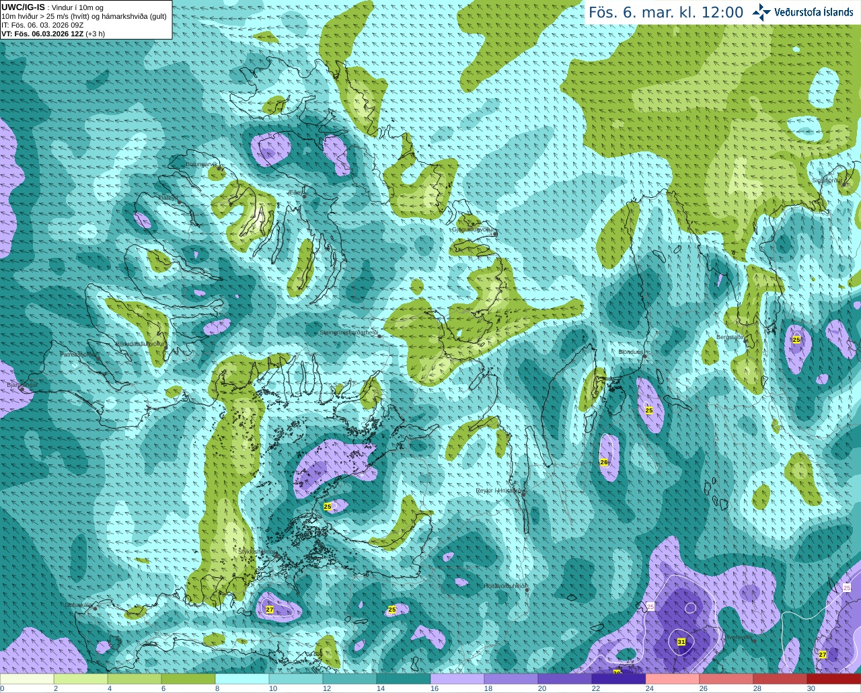
Task: Click the date heading Fös. 6. mar. kl. 12:00
Action: tap(666, 13)
